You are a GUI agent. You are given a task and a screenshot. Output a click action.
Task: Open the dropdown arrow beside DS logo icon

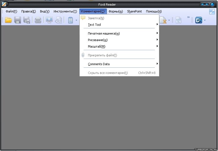tap(205, 20)
